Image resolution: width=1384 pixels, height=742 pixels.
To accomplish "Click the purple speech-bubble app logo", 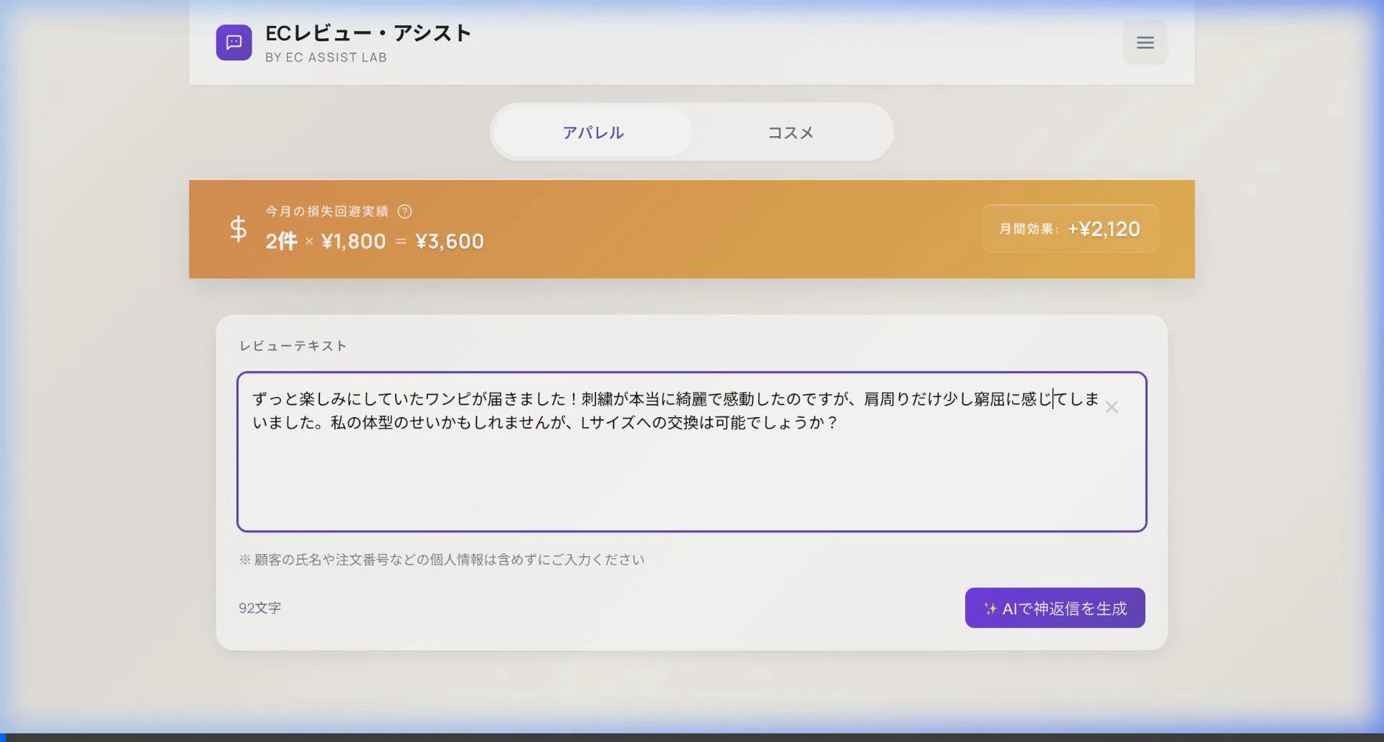I will (x=233, y=43).
